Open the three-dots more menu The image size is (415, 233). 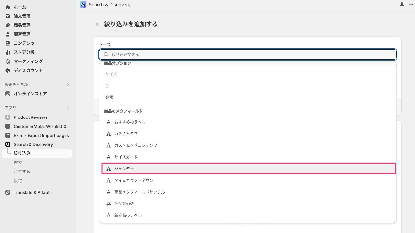point(411,5)
